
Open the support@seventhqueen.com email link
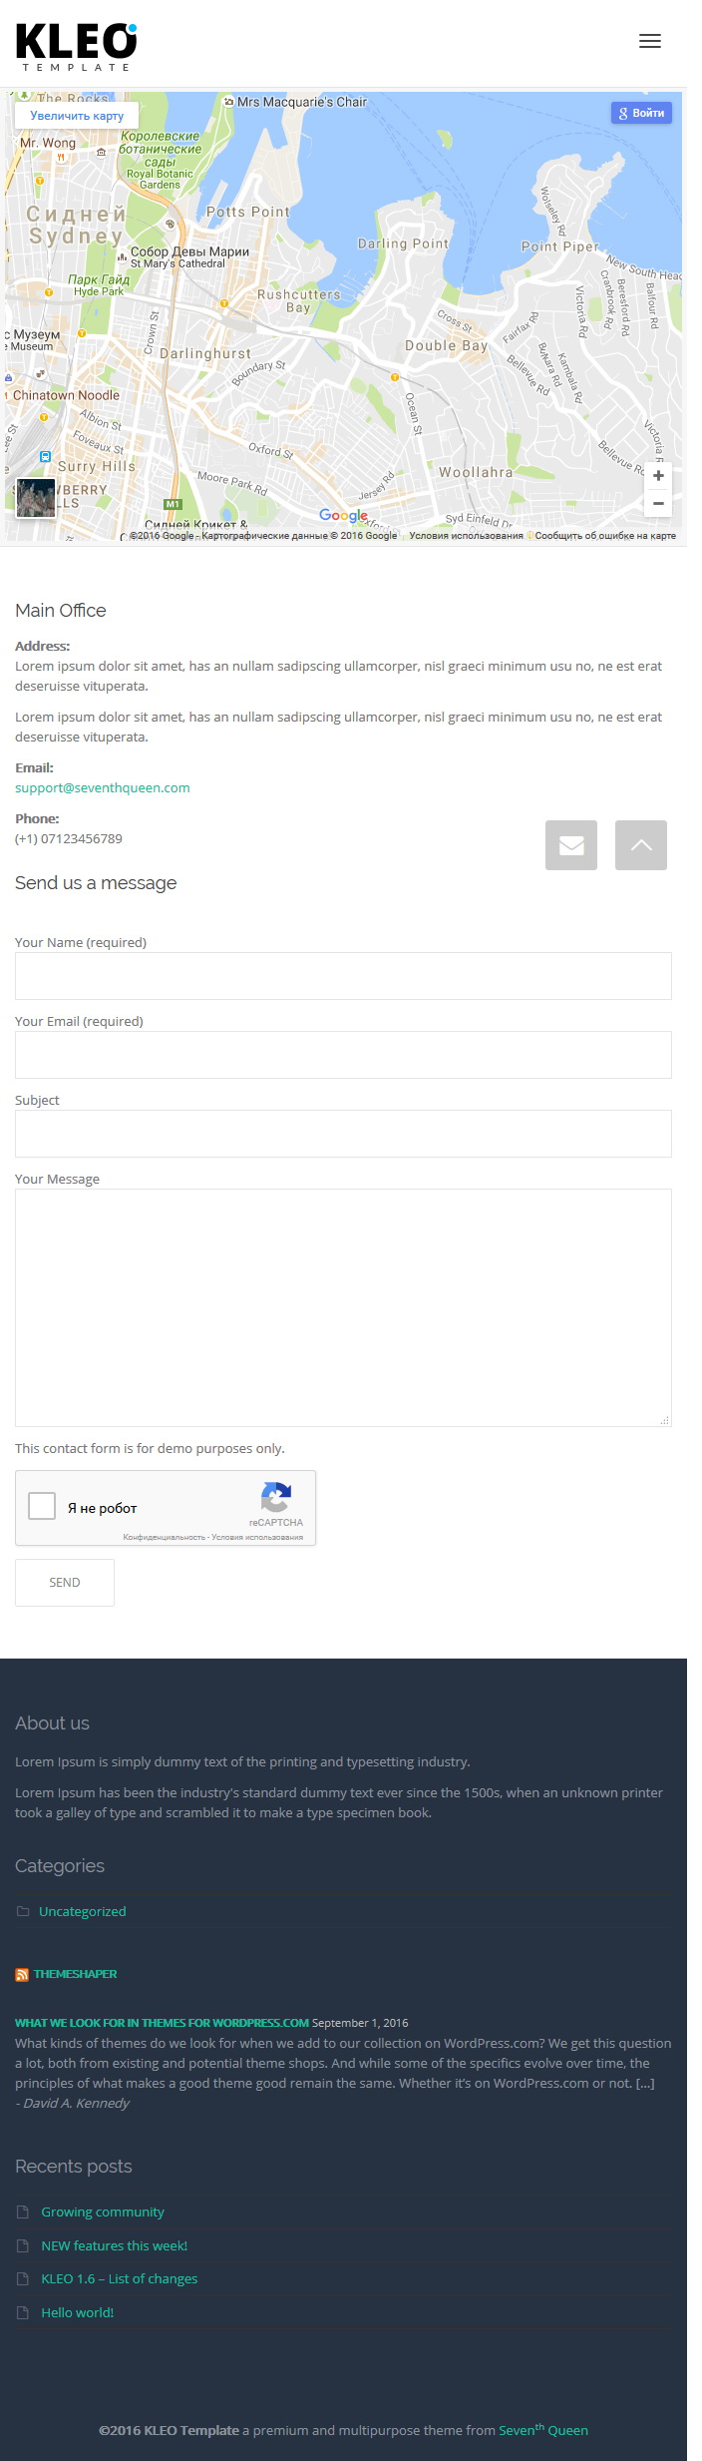point(103,787)
